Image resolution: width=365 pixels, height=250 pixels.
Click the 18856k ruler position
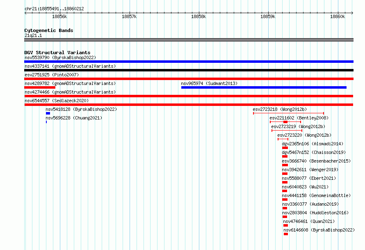[x=59, y=16]
